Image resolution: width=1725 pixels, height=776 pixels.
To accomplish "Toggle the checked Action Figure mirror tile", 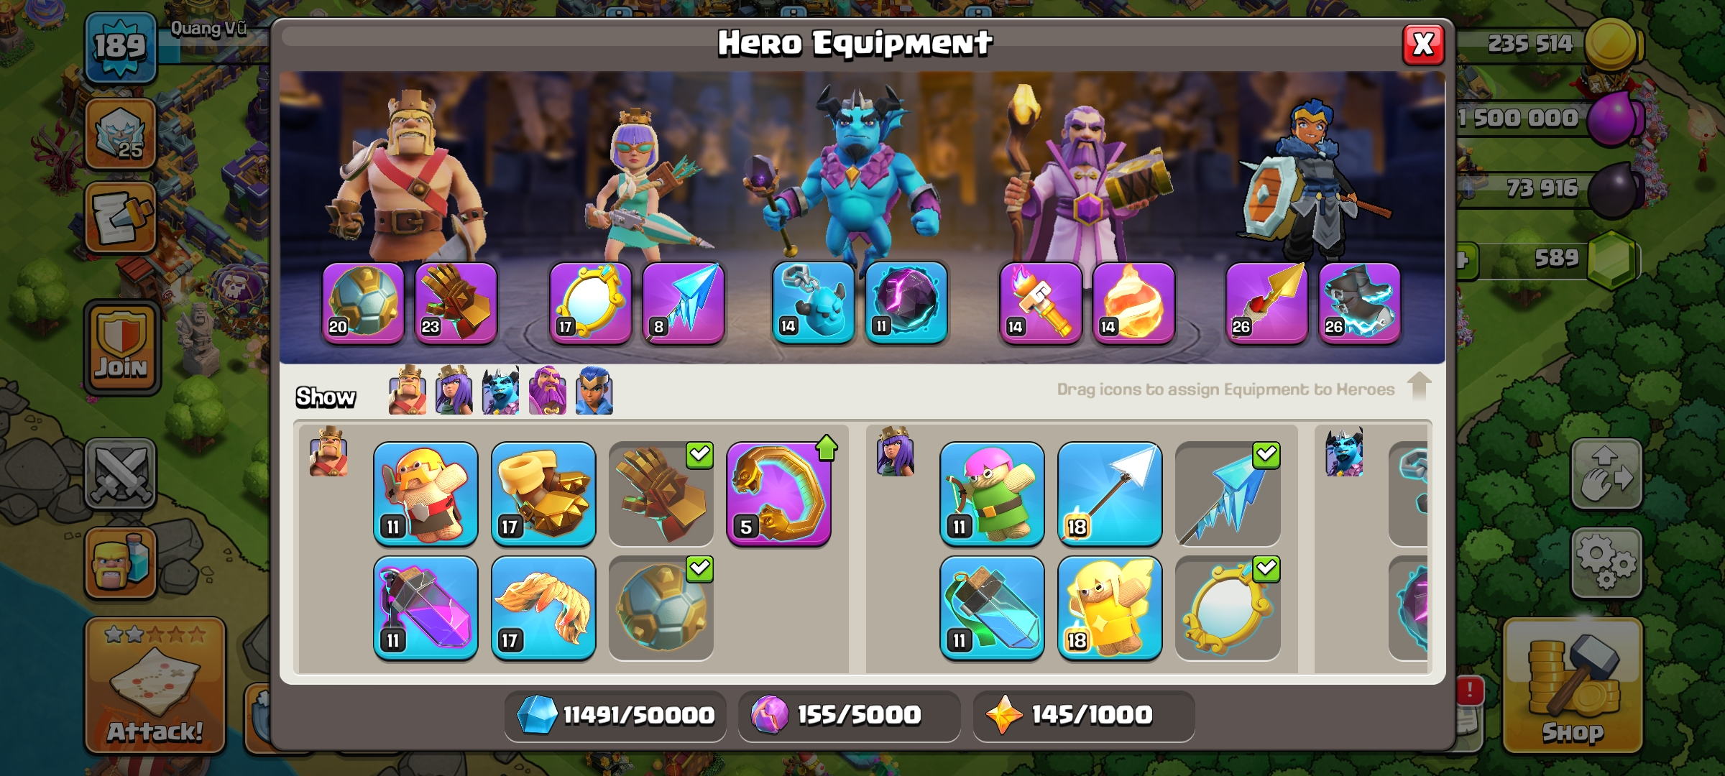I will [x=1228, y=609].
